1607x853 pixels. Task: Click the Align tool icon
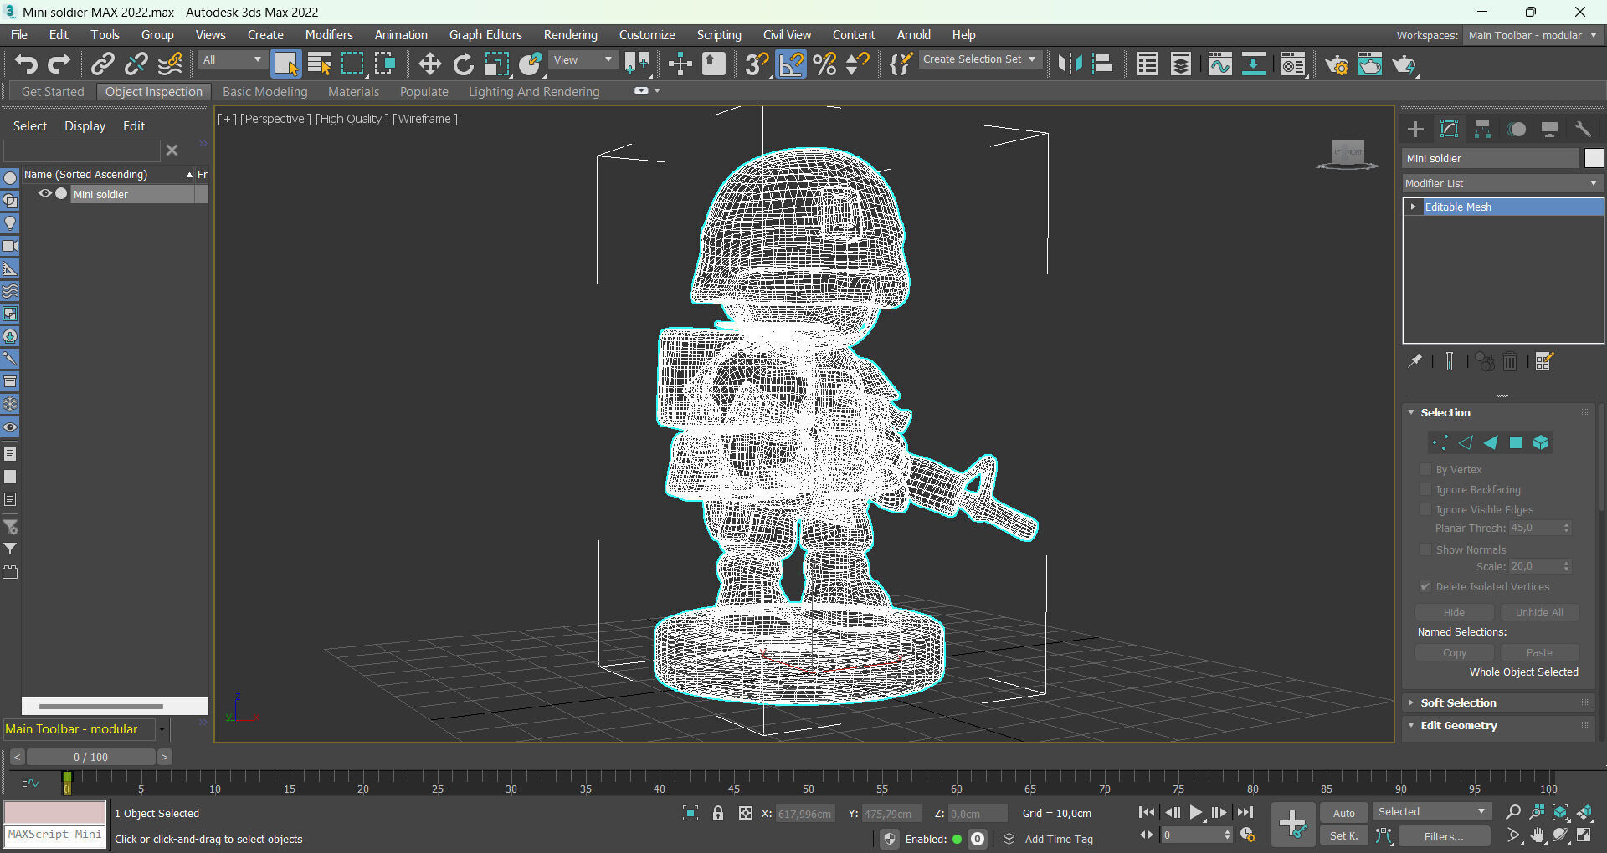(x=1102, y=64)
